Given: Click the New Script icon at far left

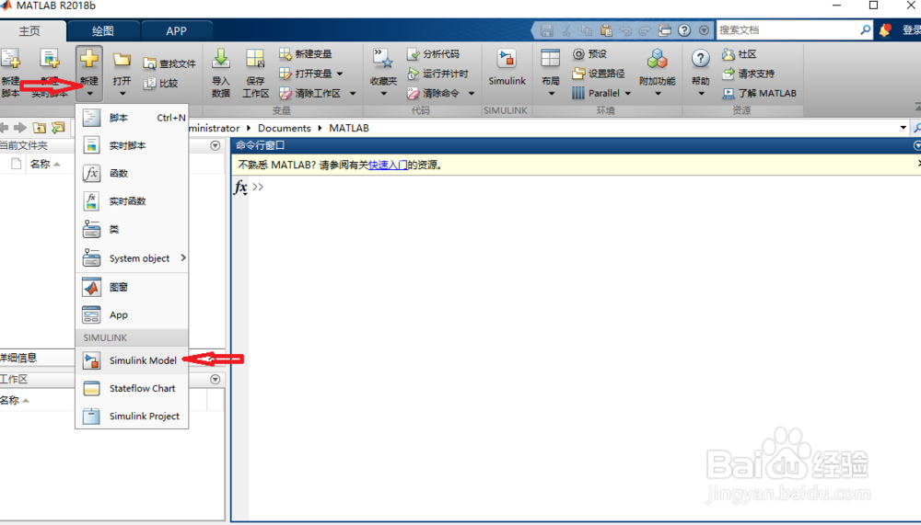Looking at the screenshot, I should (10, 59).
